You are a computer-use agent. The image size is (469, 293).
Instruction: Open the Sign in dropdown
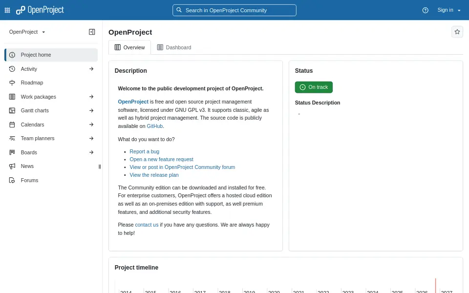tap(448, 10)
